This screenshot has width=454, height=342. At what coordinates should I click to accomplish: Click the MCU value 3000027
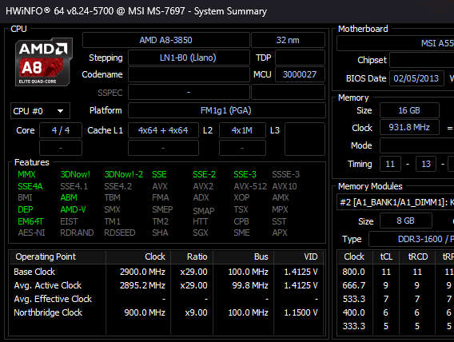tap(300, 74)
